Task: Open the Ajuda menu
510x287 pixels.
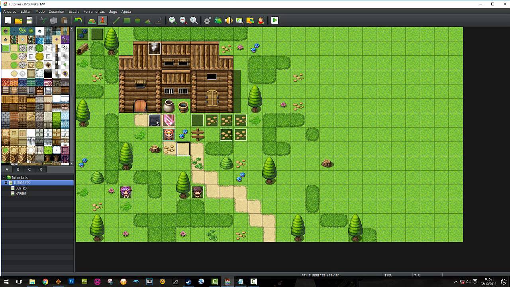Action: (126, 12)
